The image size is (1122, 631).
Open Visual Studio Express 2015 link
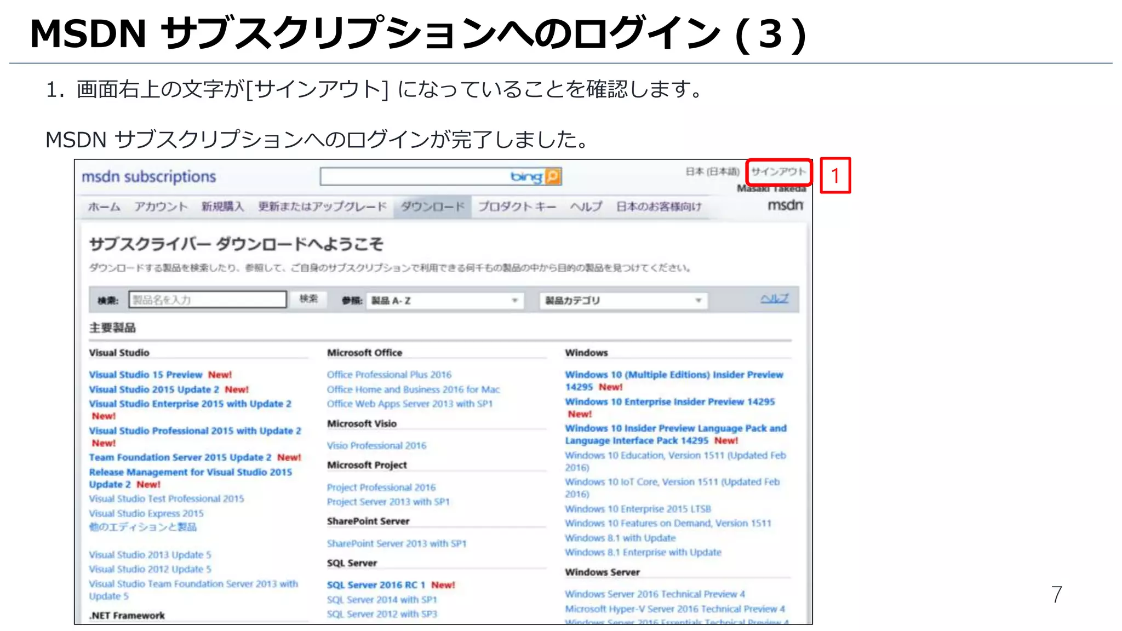point(146,514)
